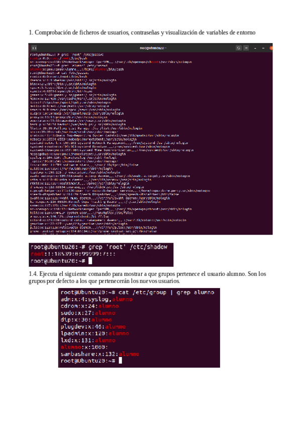Click the cursor block in the group terminal

coord(120,361)
